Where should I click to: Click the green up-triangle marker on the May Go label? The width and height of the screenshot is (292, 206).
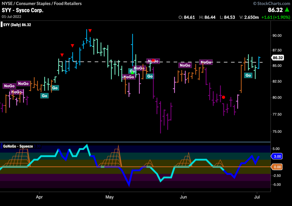click(x=132, y=73)
